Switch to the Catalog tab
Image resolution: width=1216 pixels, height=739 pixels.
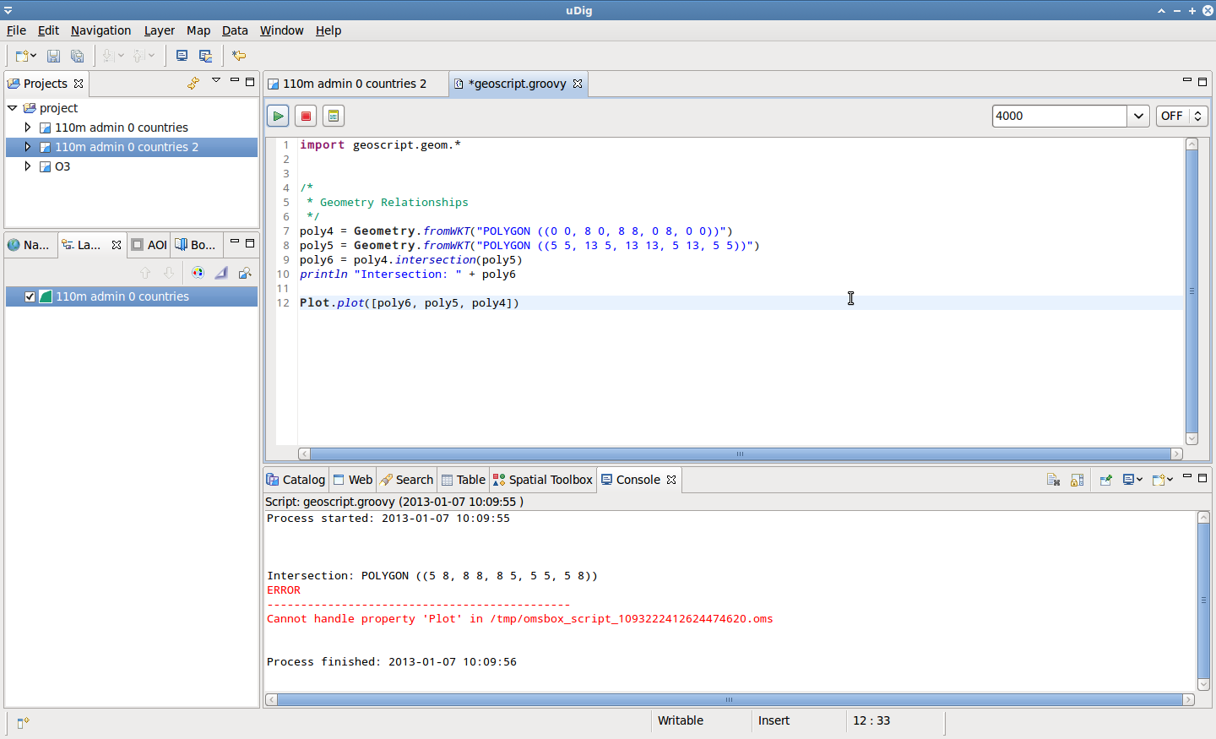tap(296, 480)
